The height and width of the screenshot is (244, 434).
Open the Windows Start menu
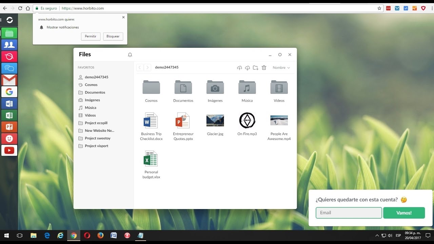click(x=6, y=235)
